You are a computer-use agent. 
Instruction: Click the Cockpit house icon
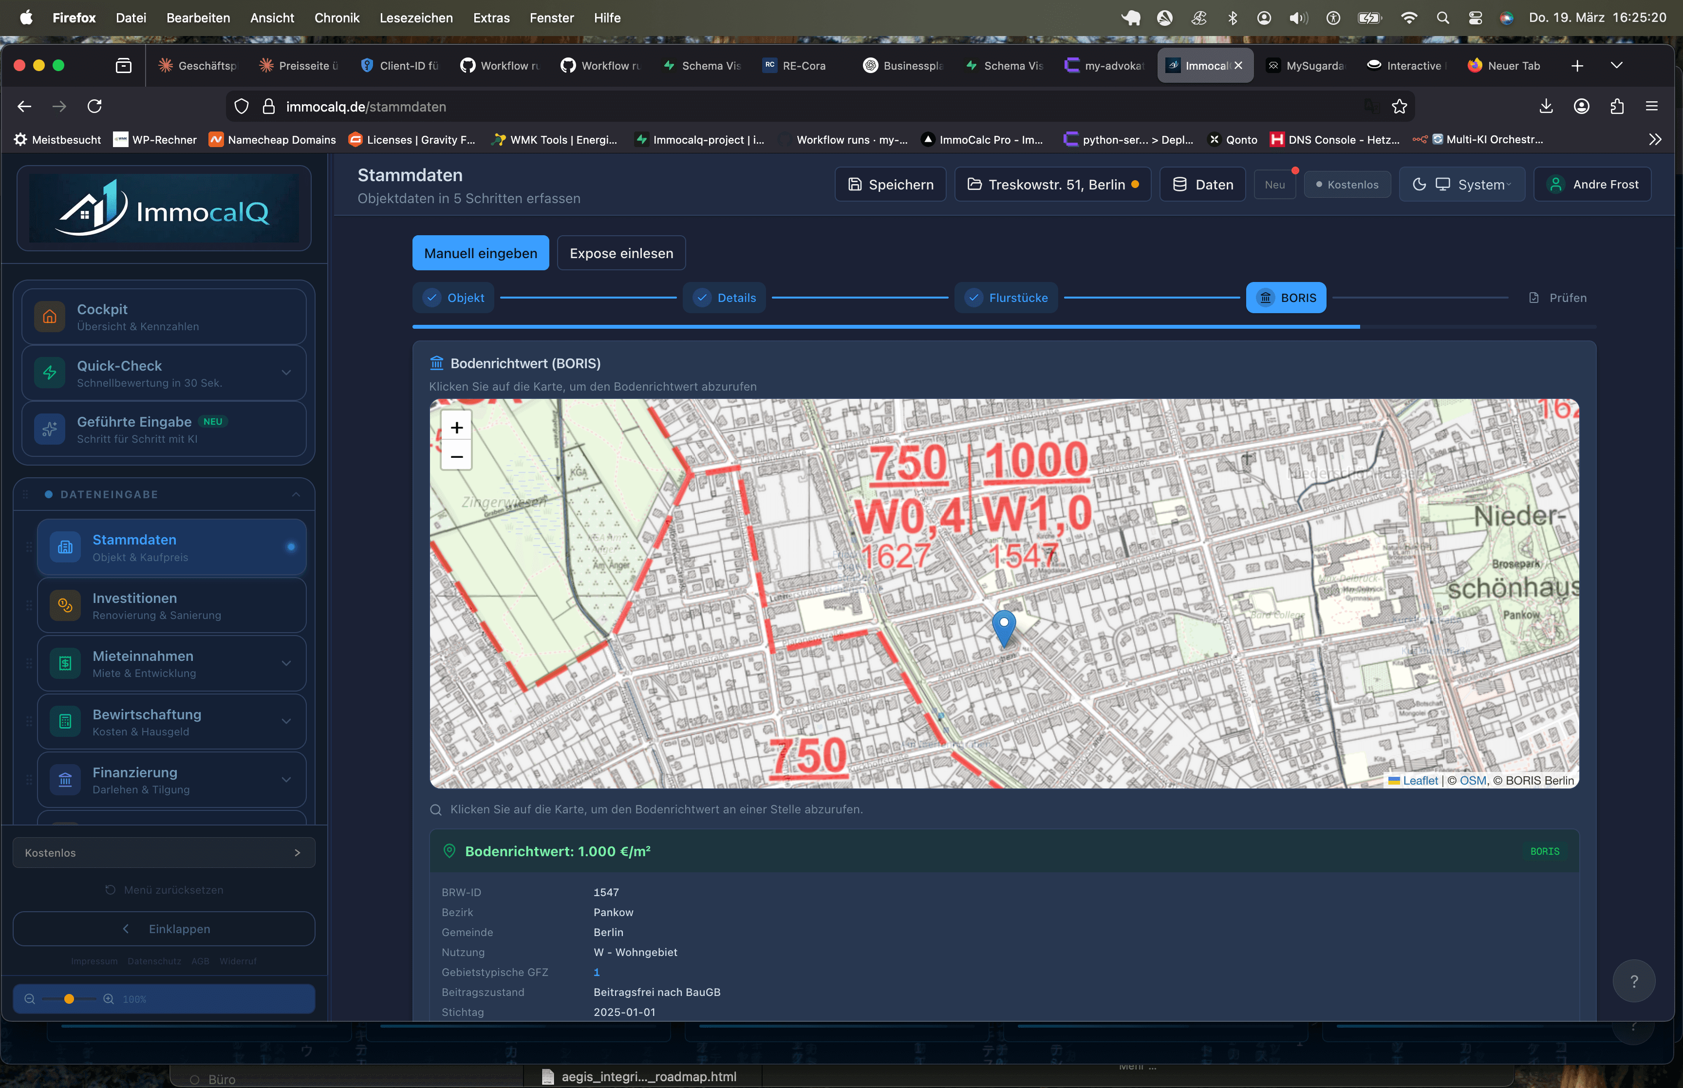pos(50,317)
